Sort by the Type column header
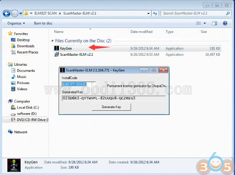Viewport: 235px width, 175px height. click(x=169, y=32)
